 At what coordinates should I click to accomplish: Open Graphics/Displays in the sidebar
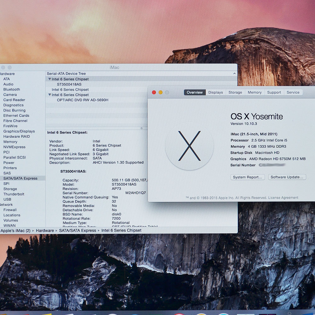pos(19,131)
